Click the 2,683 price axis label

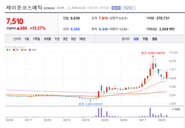pyautogui.click(x=173, y=104)
